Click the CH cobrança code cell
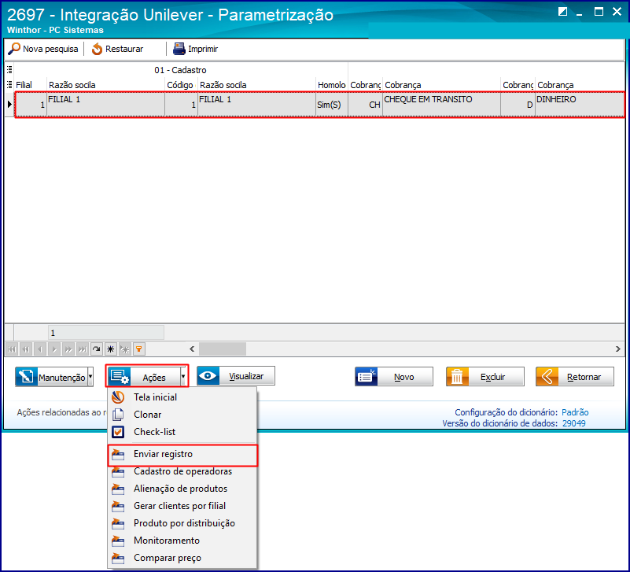Image resolution: width=630 pixels, height=572 pixels. [365, 105]
